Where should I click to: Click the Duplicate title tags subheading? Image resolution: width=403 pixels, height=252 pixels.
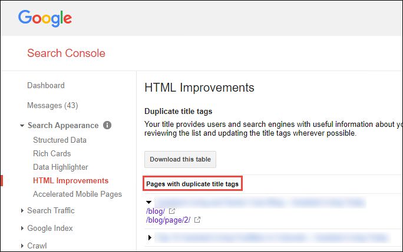[179, 111]
